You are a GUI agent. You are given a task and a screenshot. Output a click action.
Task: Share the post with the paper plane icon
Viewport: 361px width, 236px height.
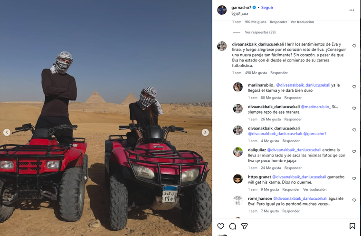[244, 226]
